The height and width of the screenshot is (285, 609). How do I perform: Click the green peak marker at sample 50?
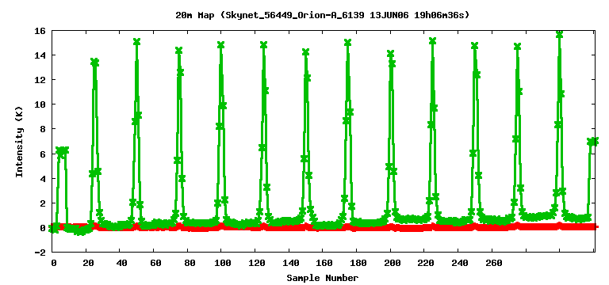tap(136, 41)
